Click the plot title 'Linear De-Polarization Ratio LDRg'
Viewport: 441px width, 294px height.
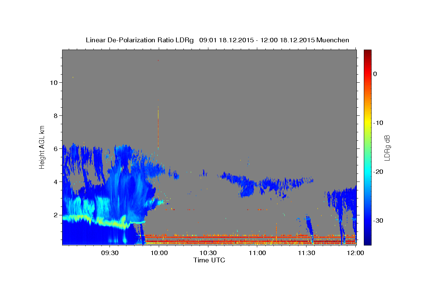coord(139,40)
